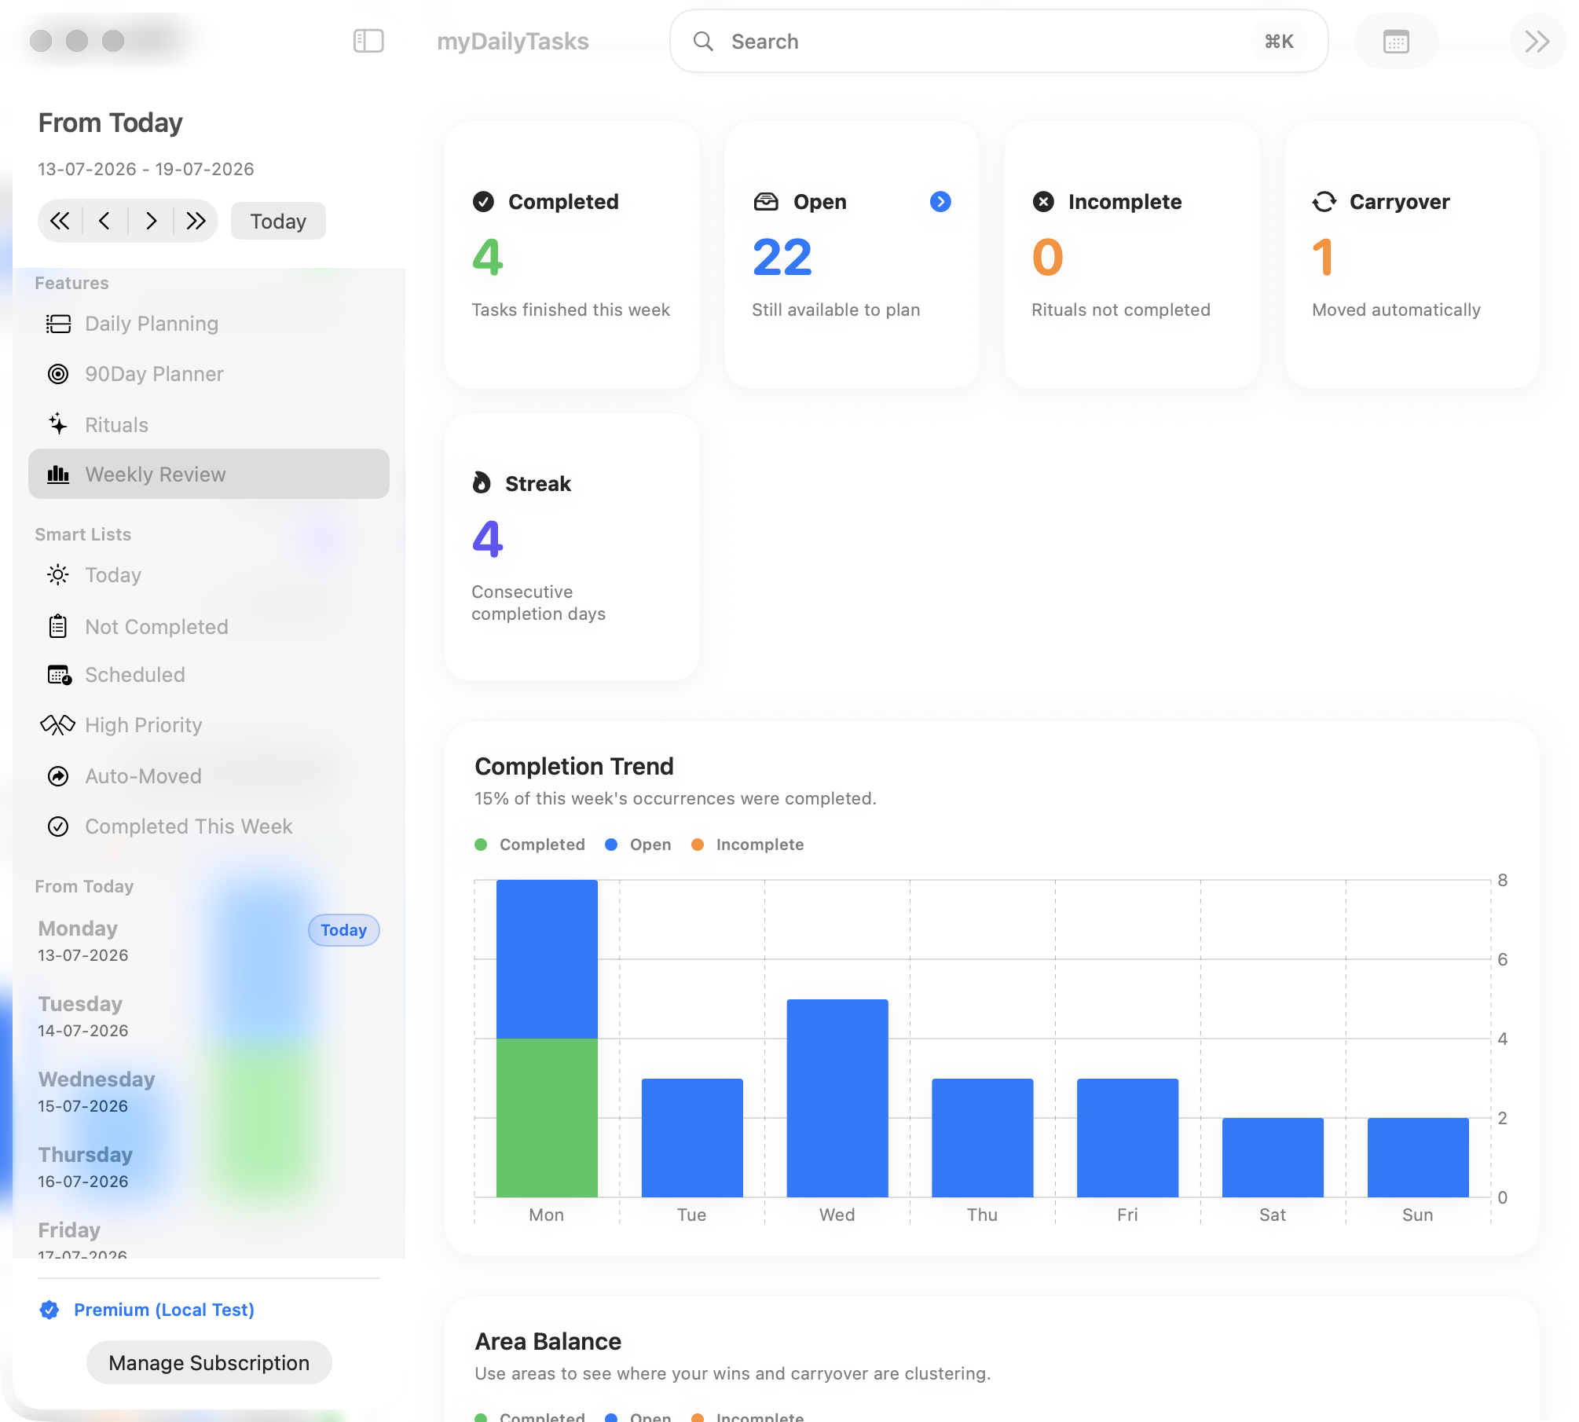Expand the toolbar overflow double-chevron
The width and height of the screenshot is (1579, 1422).
point(1537,41)
